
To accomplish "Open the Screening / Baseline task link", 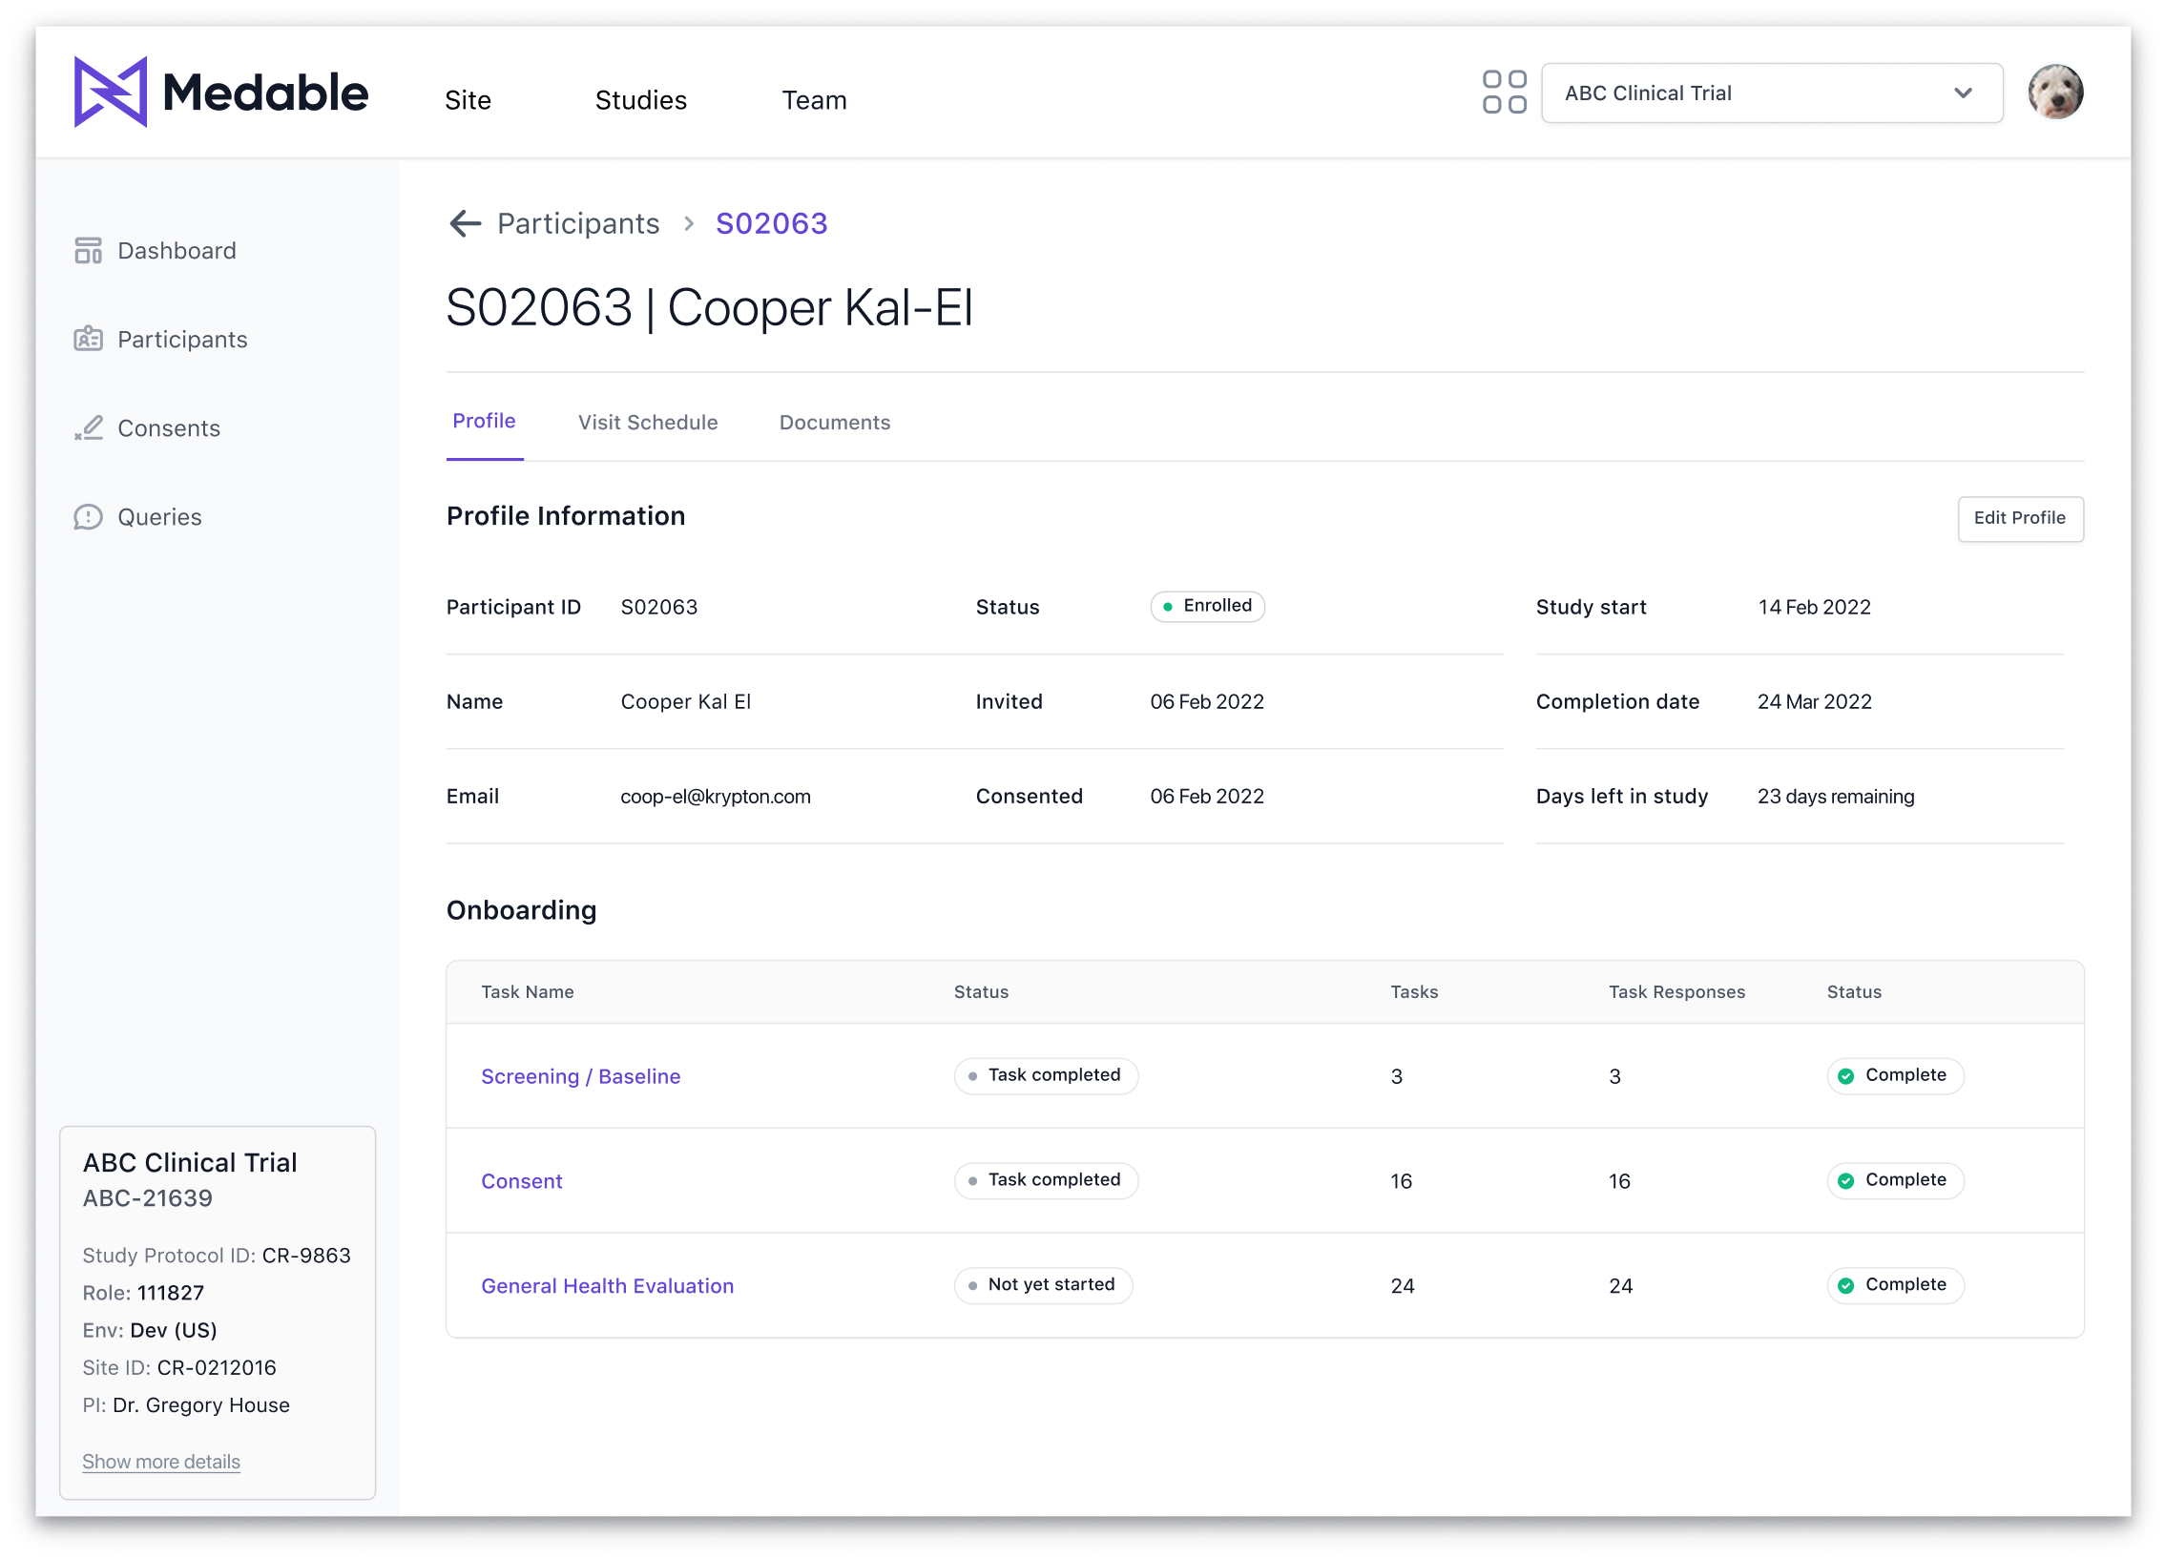I will click(580, 1076).
